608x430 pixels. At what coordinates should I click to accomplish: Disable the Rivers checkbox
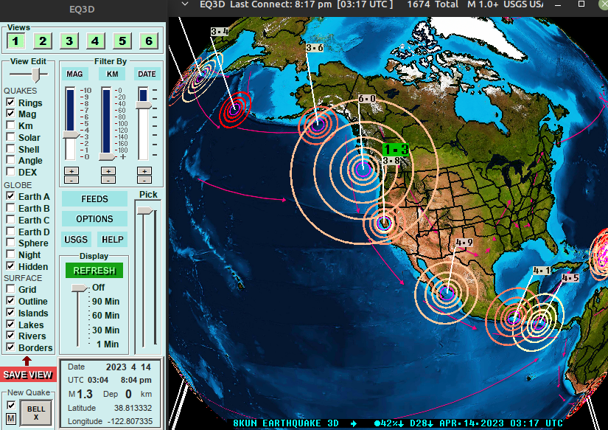click(x=10, y=336)
